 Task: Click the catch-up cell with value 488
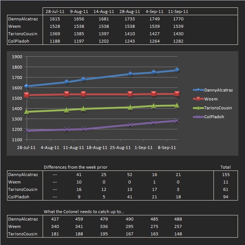pyautogui.click(x=178, y=219)
